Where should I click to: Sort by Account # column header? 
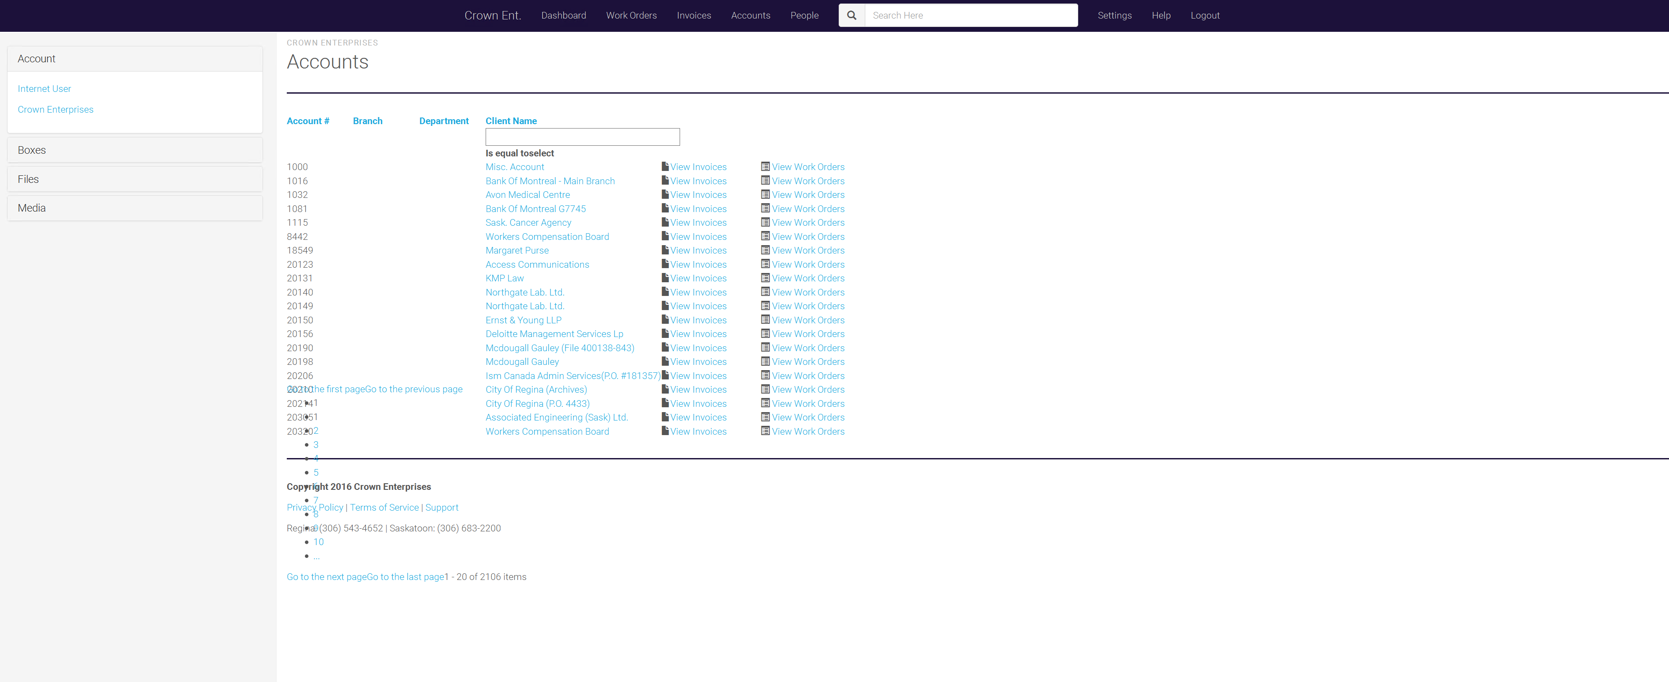(x=308, y=121)
